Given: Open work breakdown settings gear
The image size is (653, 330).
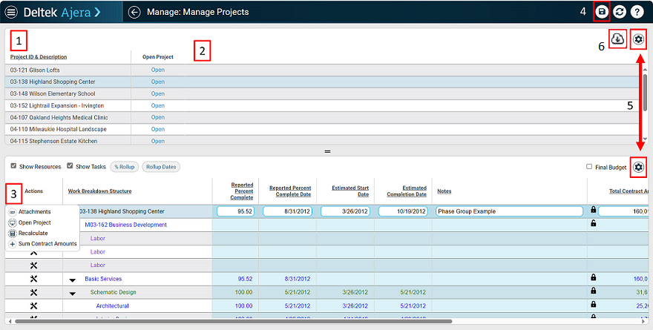Looking at the screenshot, I should (638, 167).
